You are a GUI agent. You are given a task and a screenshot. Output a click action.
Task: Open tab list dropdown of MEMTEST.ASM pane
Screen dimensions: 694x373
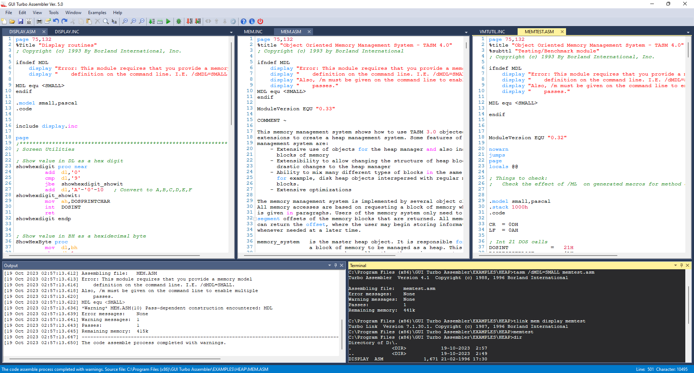(x=688, y=33)
